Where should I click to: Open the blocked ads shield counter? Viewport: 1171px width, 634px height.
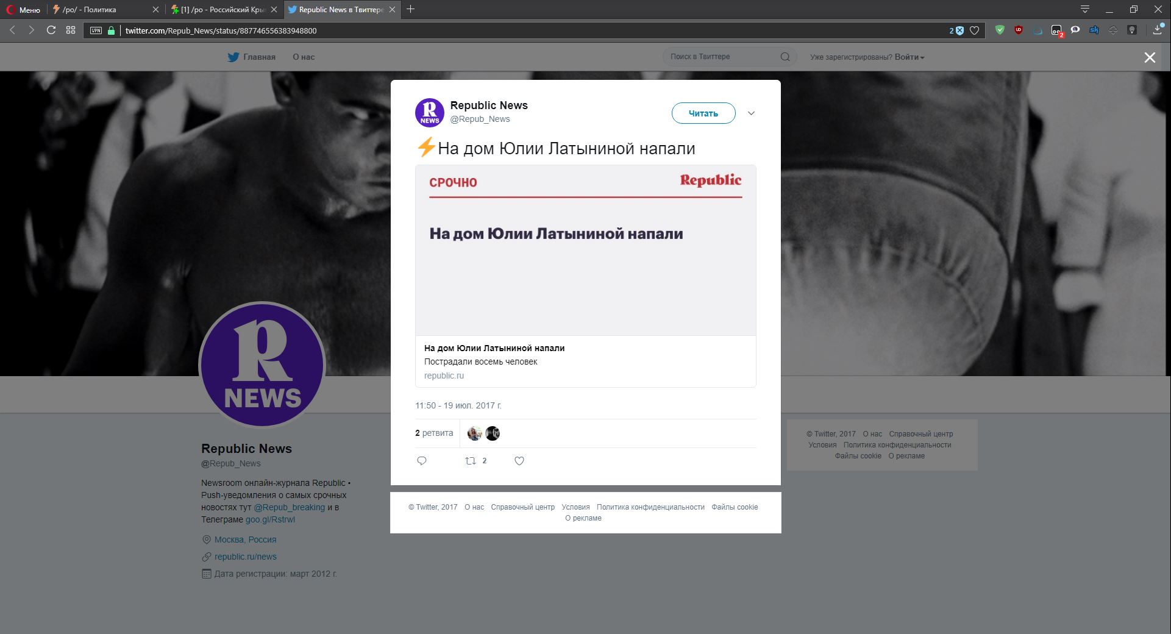956,30
